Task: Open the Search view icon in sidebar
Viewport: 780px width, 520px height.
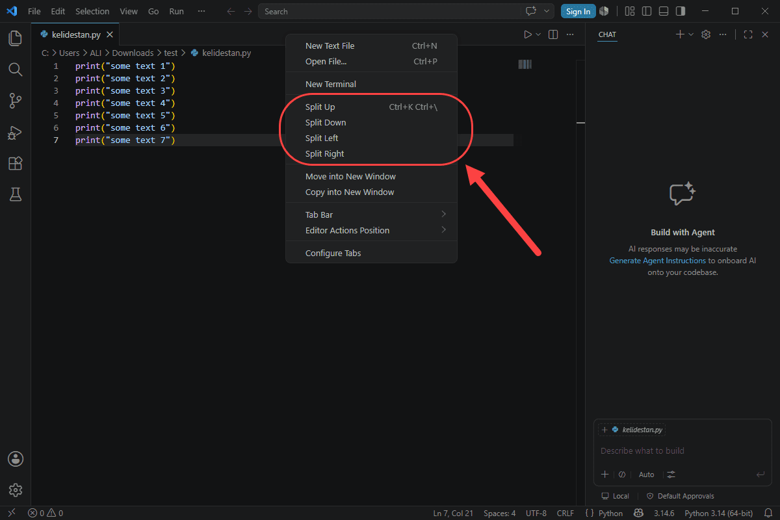Action: 15,70
